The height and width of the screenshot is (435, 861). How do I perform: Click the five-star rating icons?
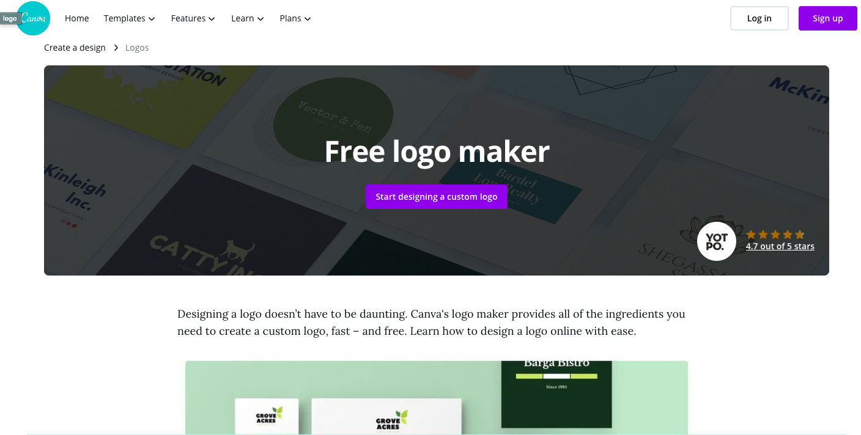775,235
